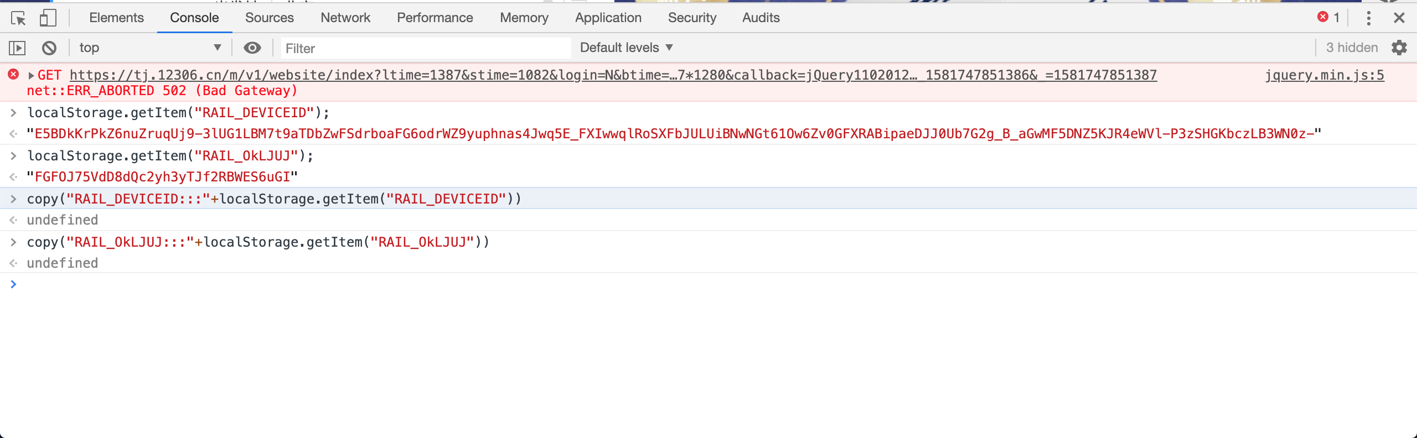1417x438 pixels.
Task: Click the red error count indicator
Action: [x=1328, y=18]
